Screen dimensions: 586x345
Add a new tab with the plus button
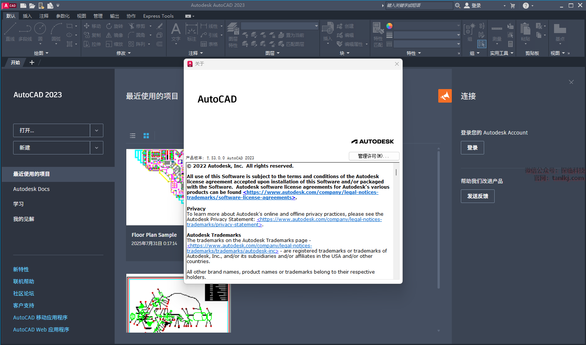coord(32,62)
